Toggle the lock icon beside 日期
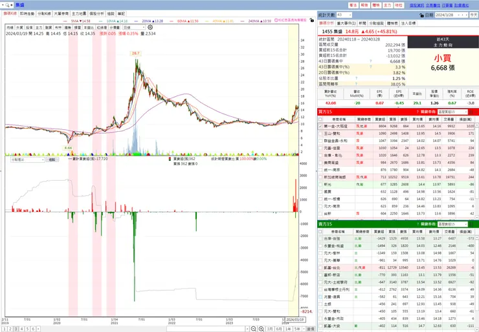 [422, 15]
